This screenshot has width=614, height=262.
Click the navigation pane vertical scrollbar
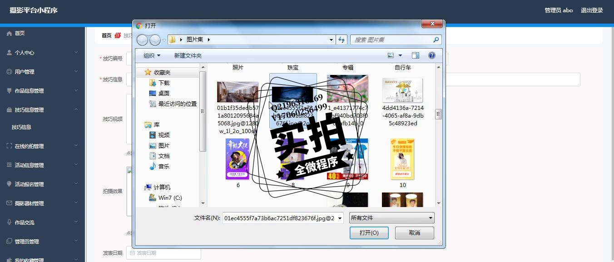pos(203,111)
